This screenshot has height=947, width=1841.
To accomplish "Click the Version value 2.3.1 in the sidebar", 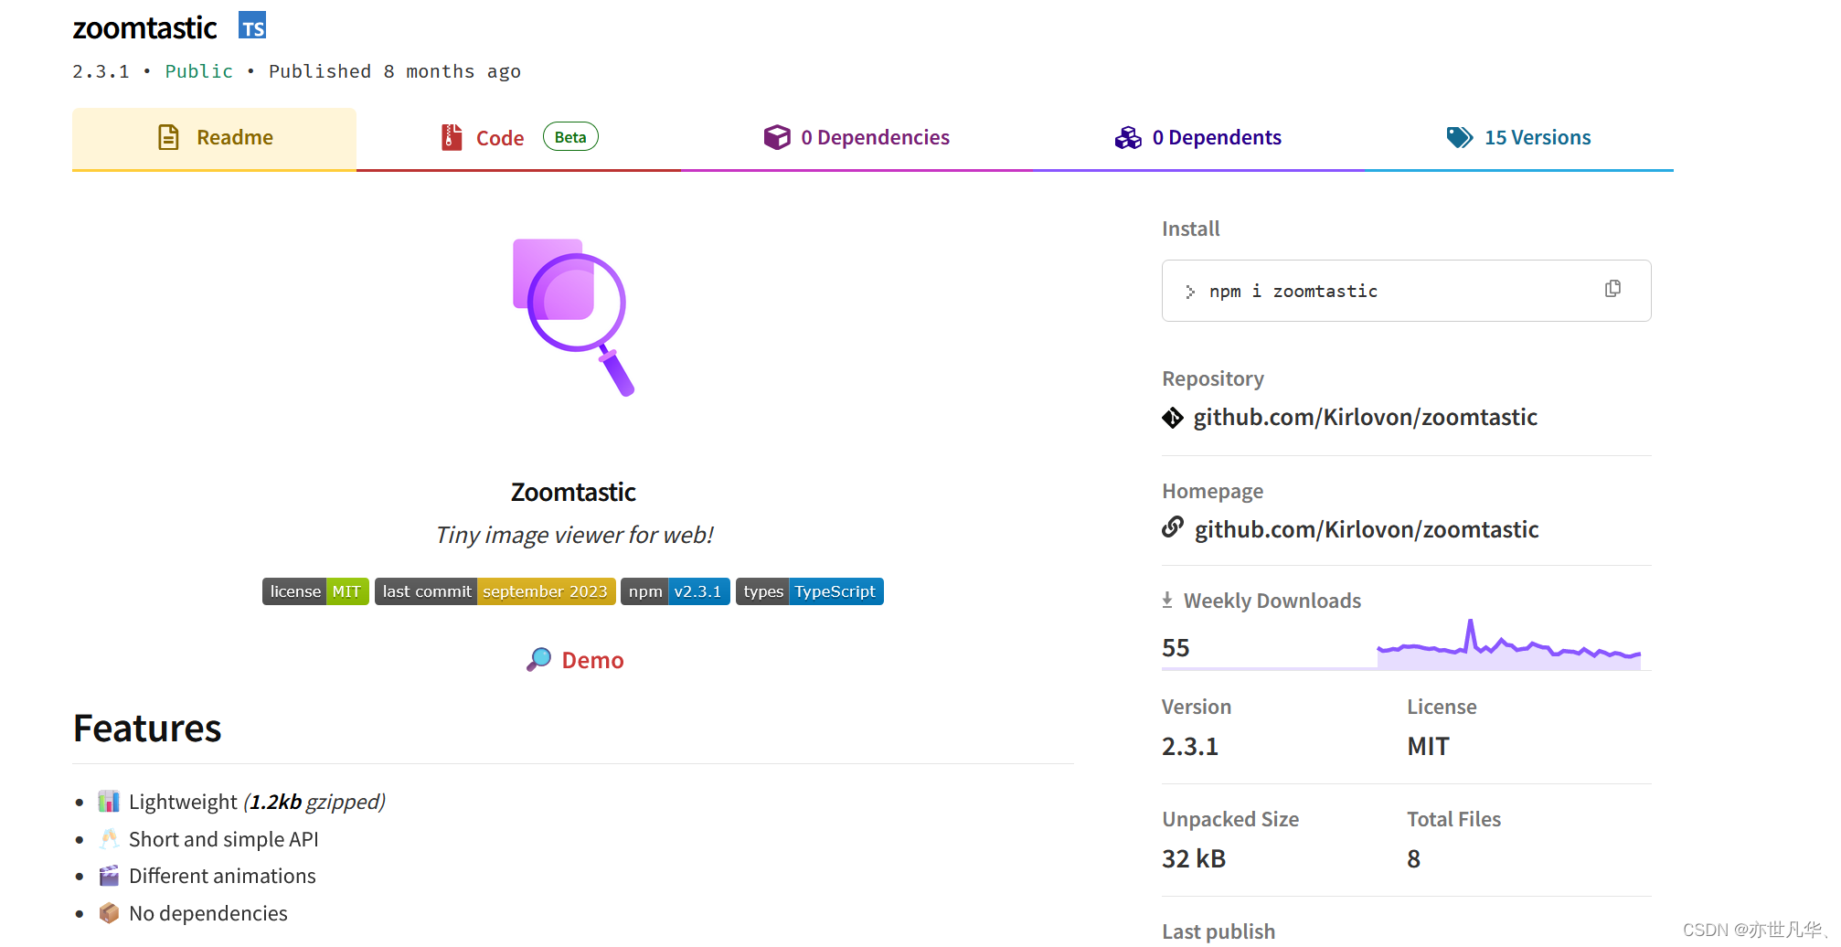I will (1189, 747).
